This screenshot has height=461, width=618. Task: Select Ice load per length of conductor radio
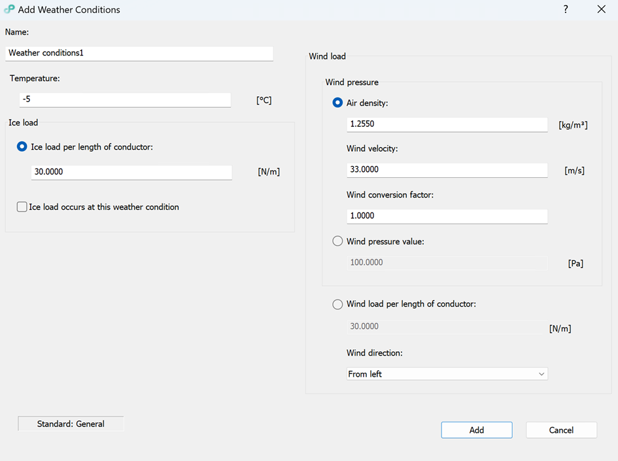pyautogui.click(x=22, y=147)
